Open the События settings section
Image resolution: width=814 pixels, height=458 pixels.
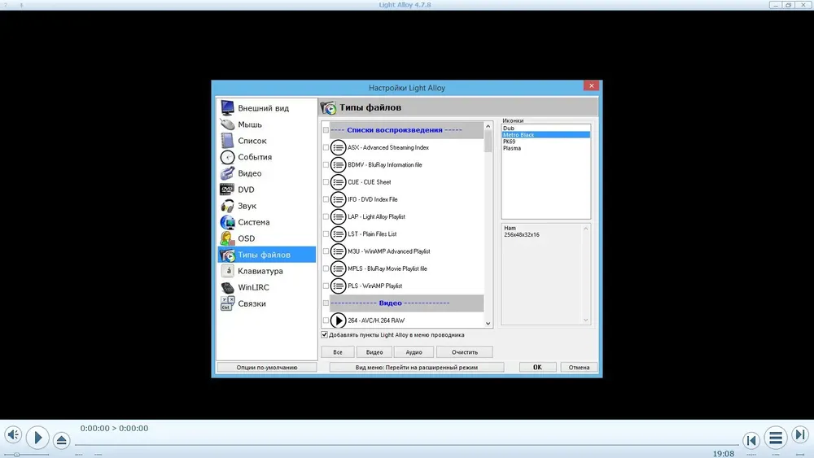(x=266, y=157)
